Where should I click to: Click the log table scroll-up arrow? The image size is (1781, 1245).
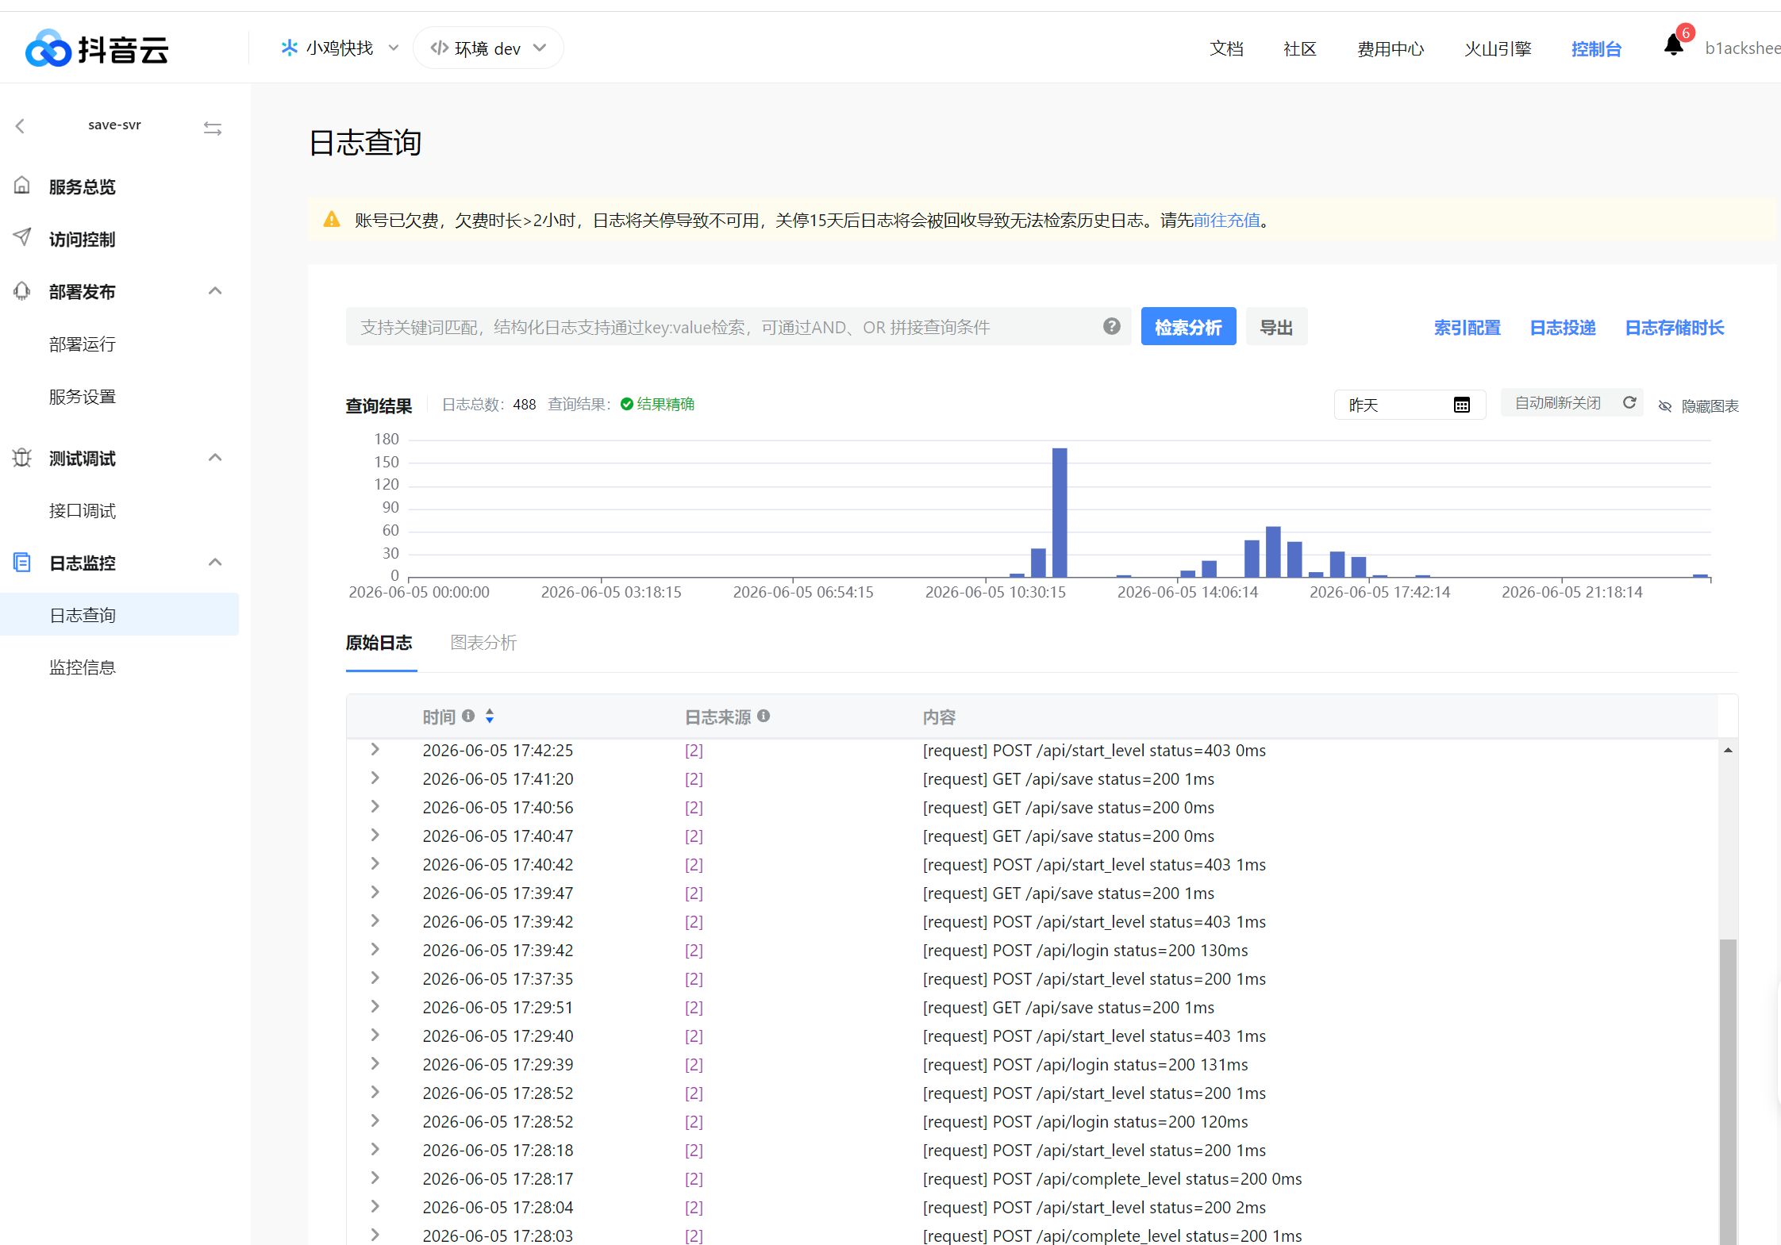click(1728, 750)
